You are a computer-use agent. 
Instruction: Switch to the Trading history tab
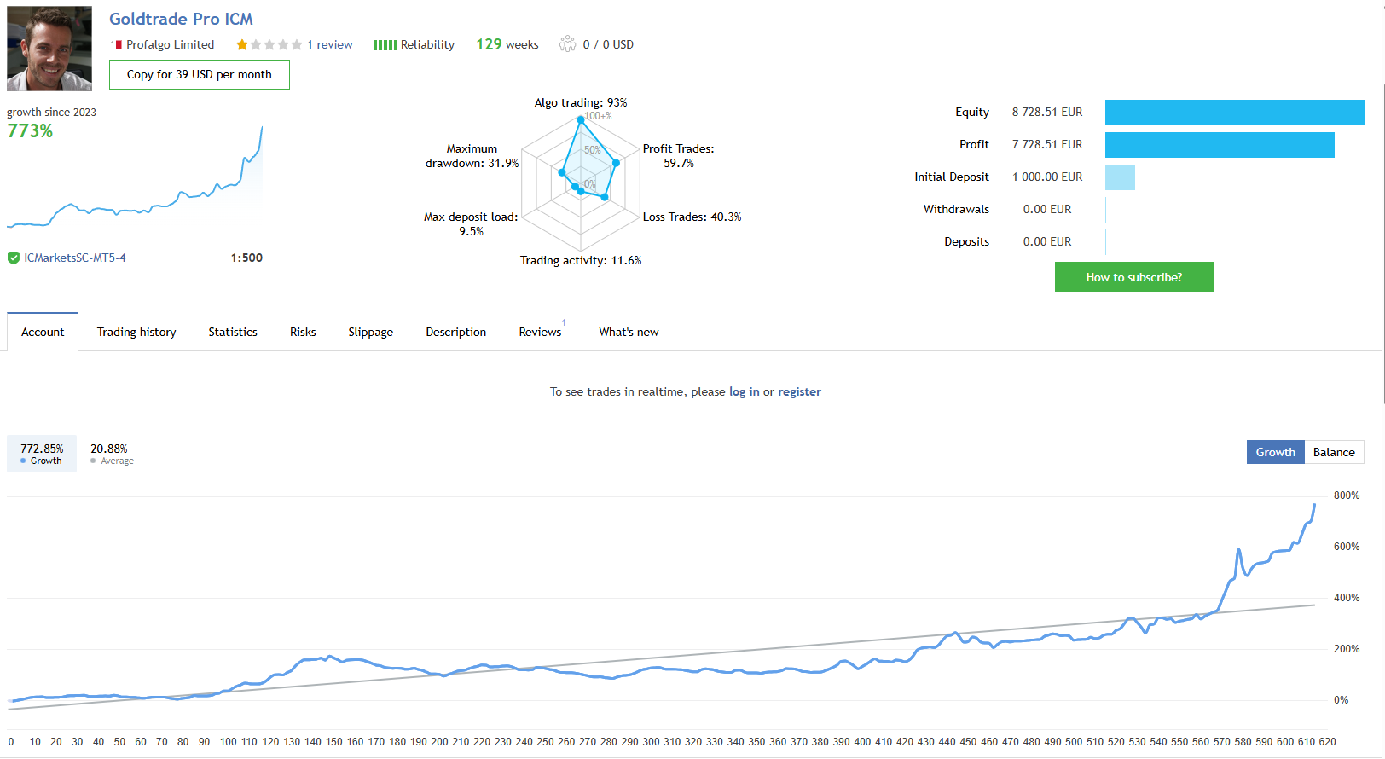[136, 332]
